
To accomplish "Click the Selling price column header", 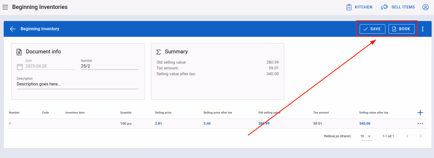I will pos(163,113).
